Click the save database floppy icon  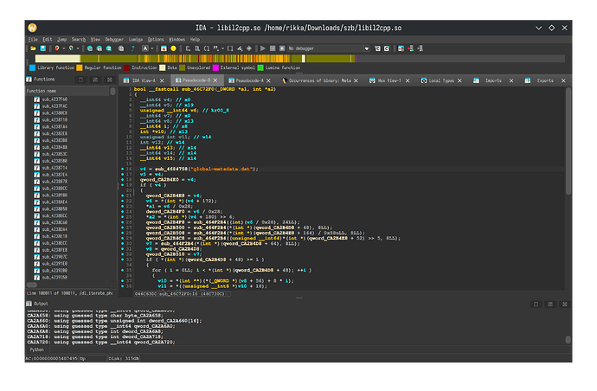coord(43,48)
